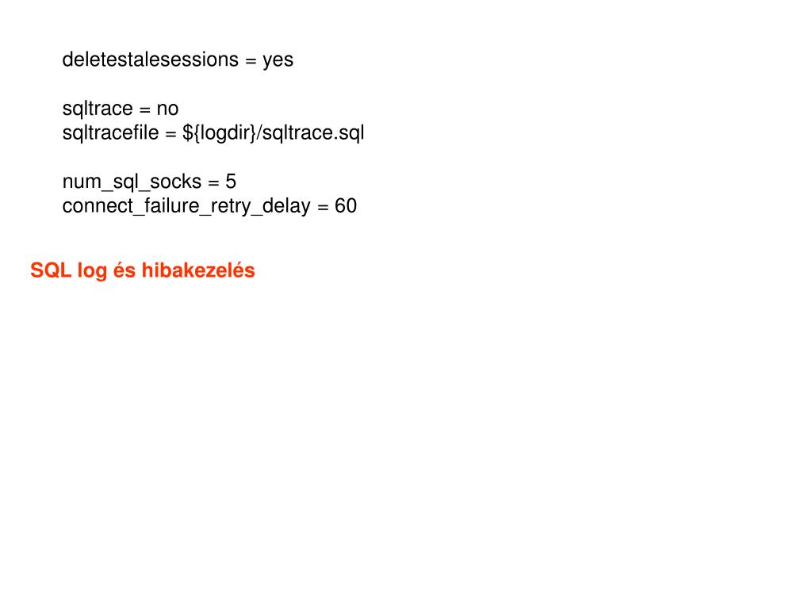Click the num_sql_socks parameter name
Screen dimensions: 812x609
(x=132, y=182)
